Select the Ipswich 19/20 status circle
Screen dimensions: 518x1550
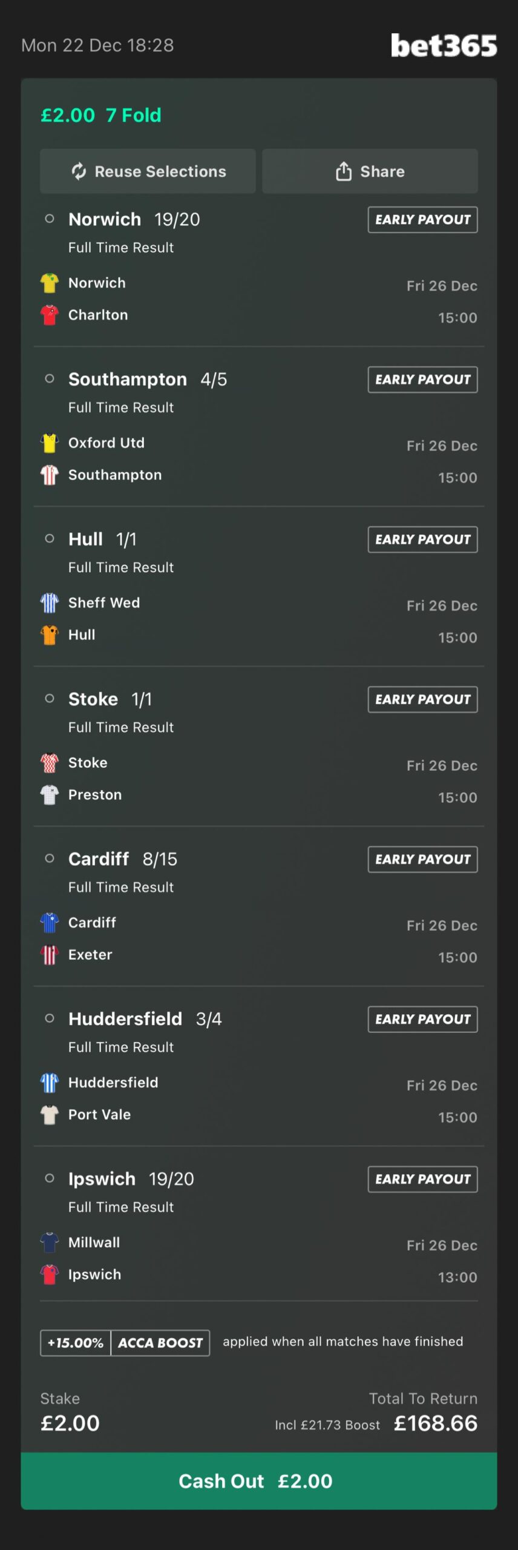[x=50, y=1178]
